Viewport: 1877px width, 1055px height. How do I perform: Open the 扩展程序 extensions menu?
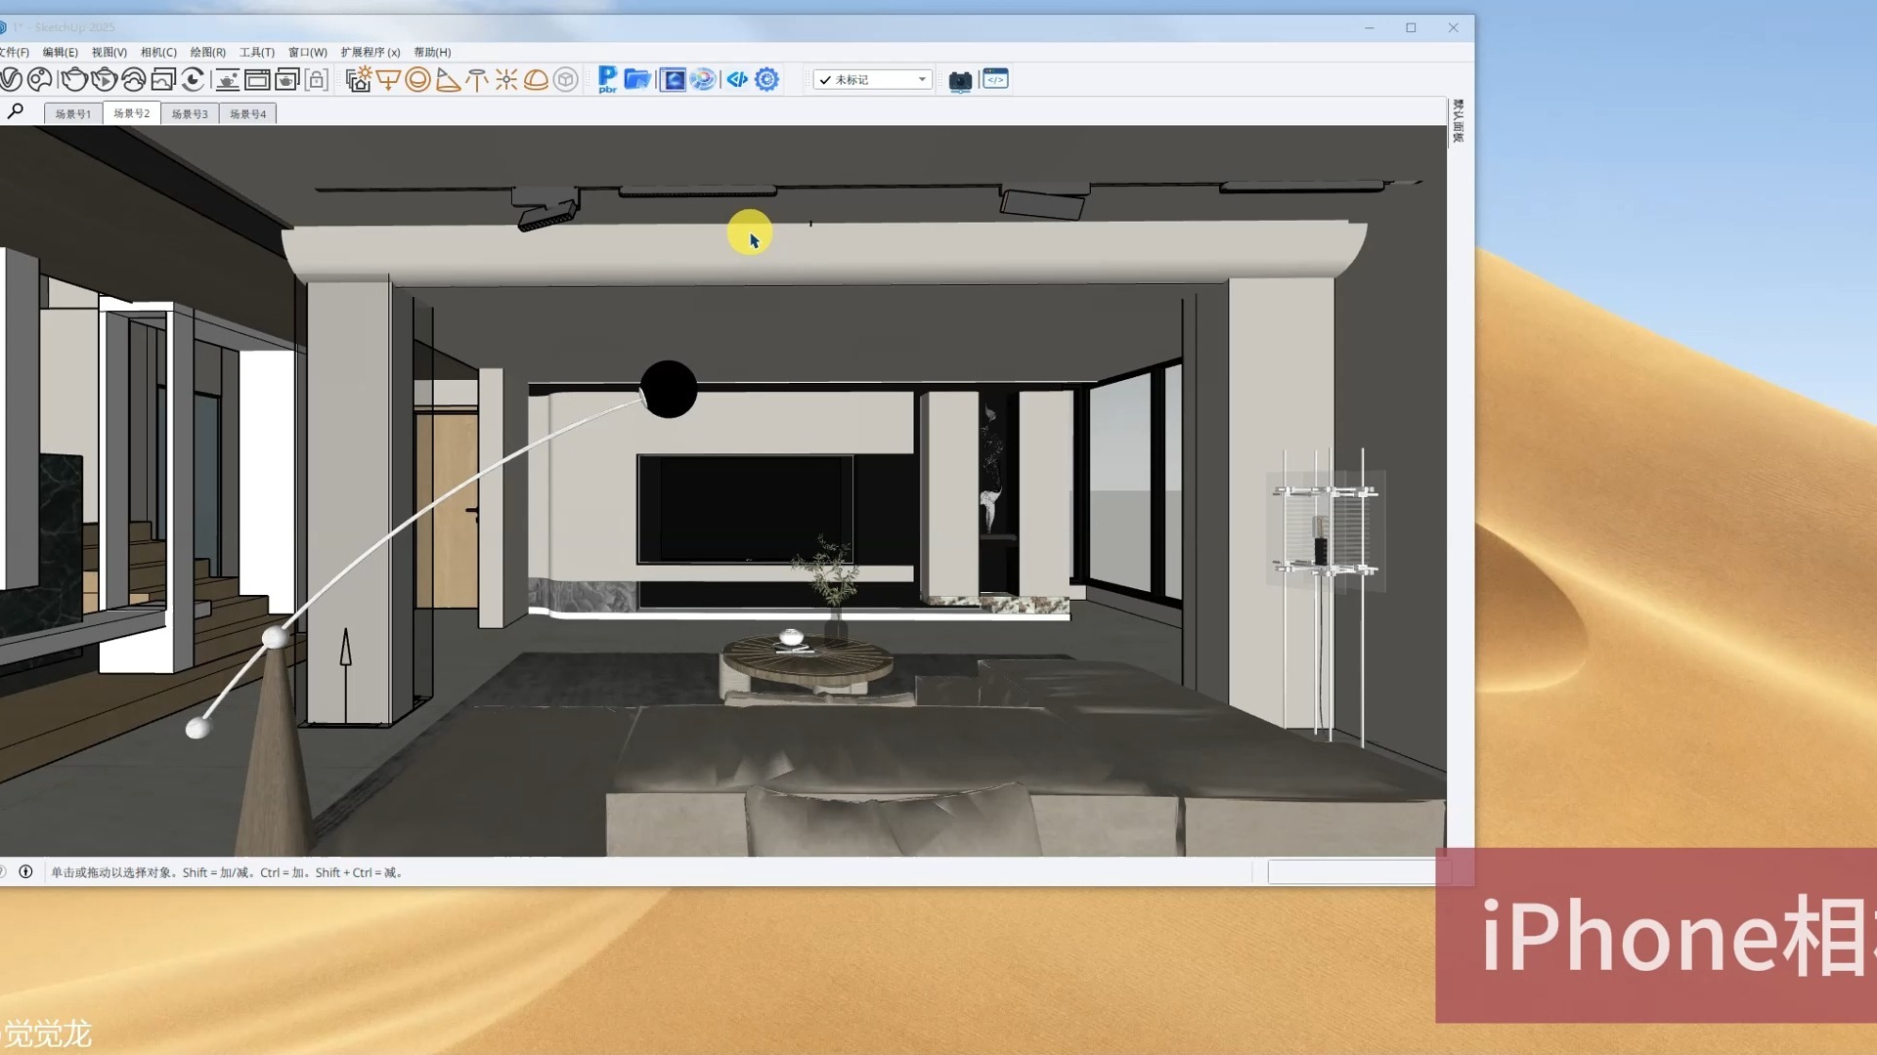pos(370,52)
